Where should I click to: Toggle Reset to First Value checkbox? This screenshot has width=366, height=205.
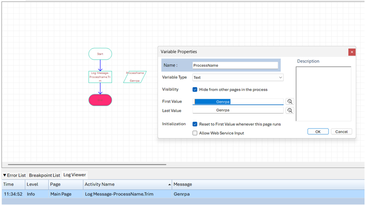pyautogui.click(x=195, y=124)
